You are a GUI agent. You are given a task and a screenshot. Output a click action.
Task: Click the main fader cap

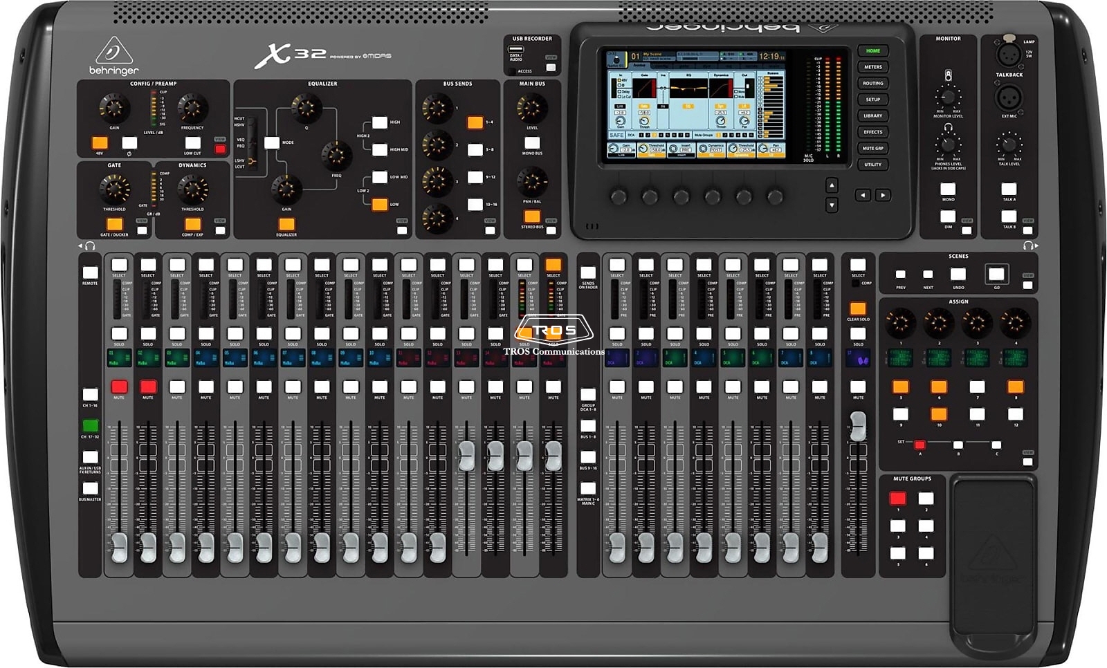point(858,426)
